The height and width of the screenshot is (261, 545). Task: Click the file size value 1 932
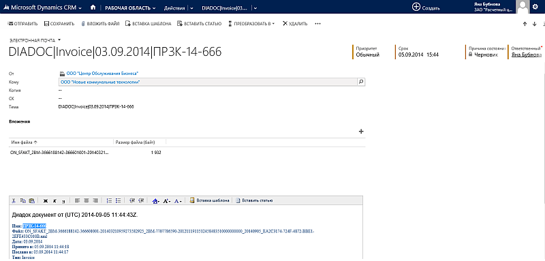[x=156, y=153]
